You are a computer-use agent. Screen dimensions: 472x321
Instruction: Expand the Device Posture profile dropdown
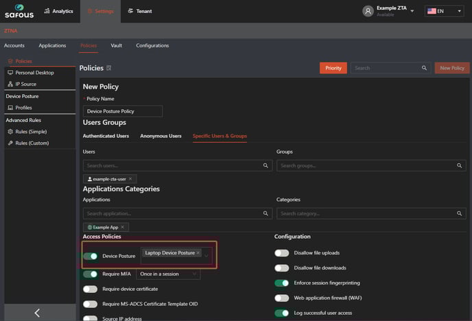tap(206, 256)
